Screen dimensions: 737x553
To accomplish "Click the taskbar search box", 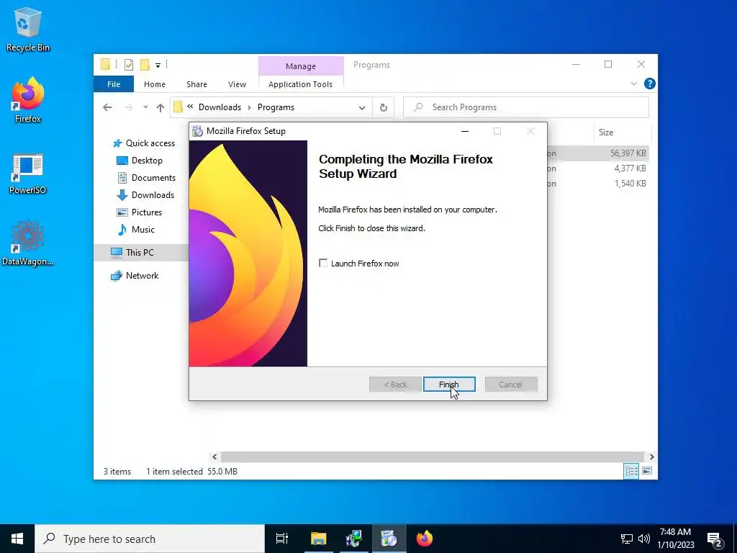I will click(150, 539).
